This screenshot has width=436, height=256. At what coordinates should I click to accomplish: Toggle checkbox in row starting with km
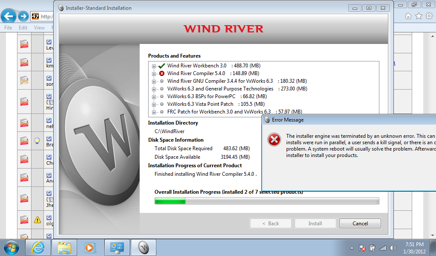point(49,60)
